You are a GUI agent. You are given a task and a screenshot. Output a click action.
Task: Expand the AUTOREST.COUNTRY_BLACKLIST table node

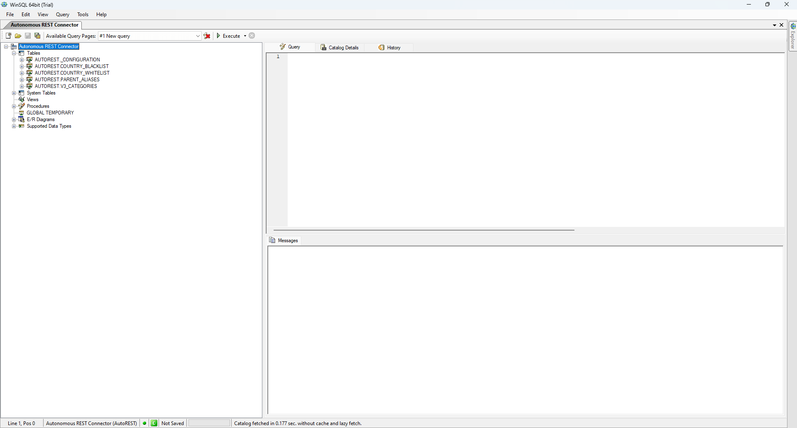point(22,66)
